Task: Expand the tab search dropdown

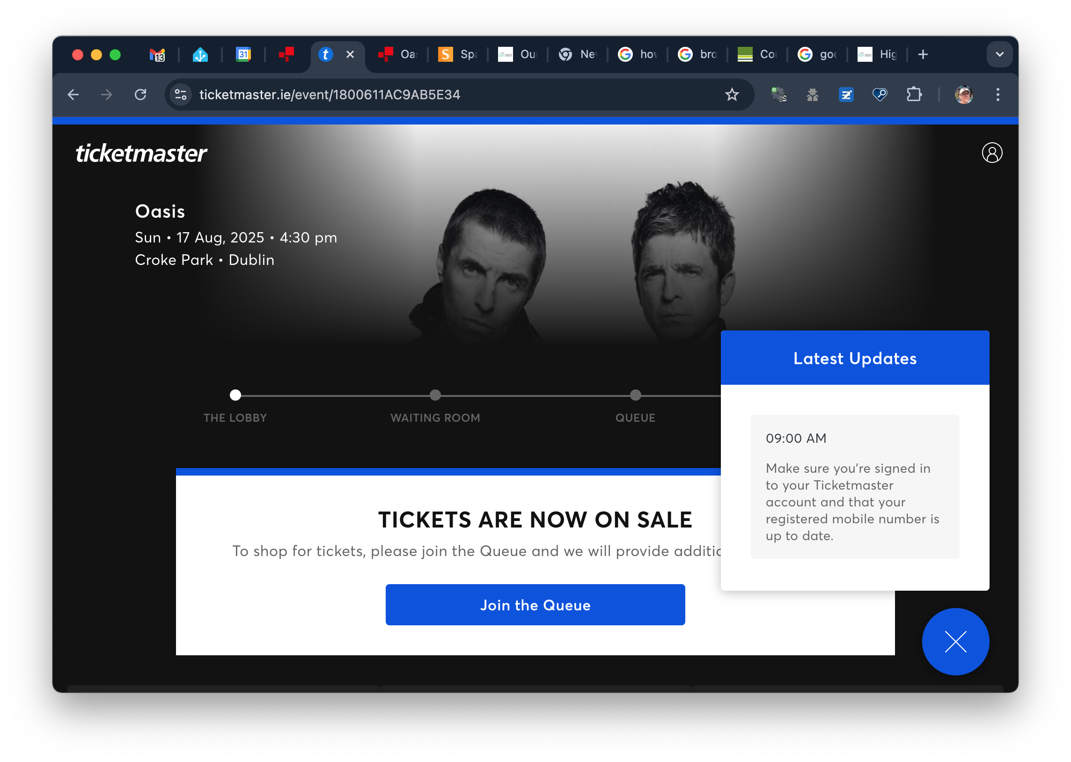Action: [1000, 54]
